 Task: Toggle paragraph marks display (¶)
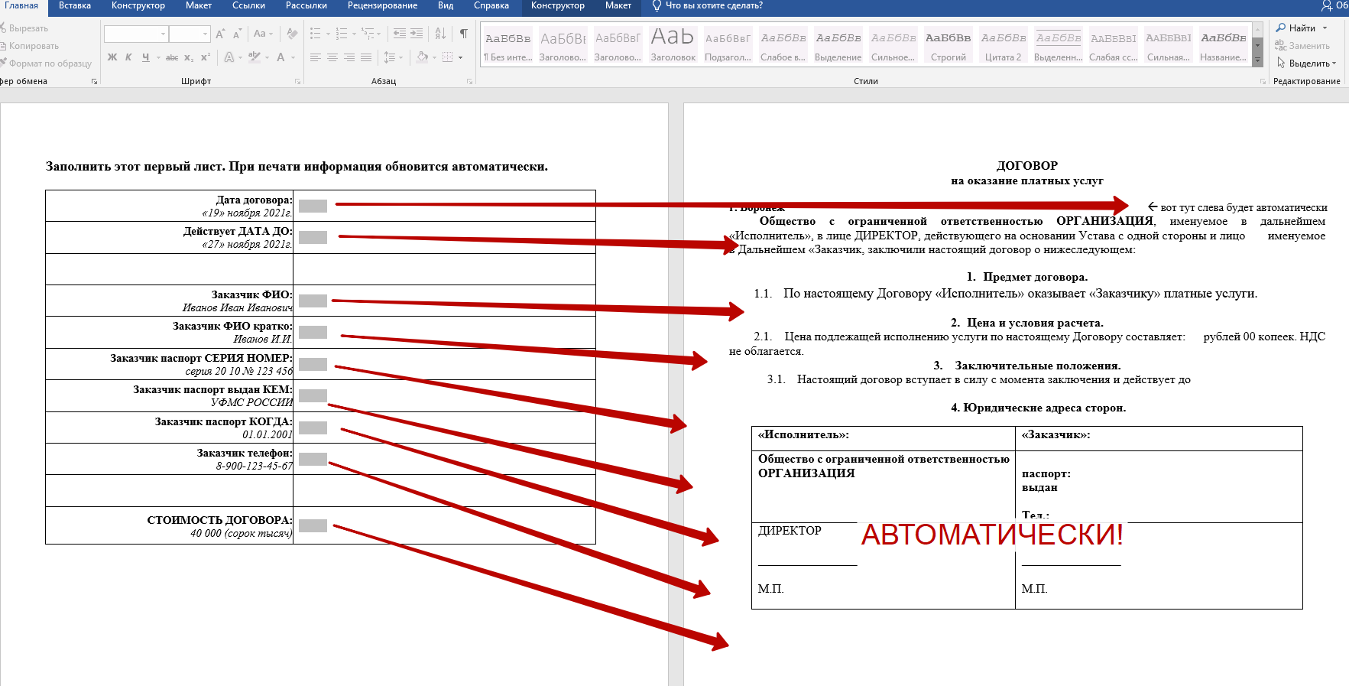463,34
